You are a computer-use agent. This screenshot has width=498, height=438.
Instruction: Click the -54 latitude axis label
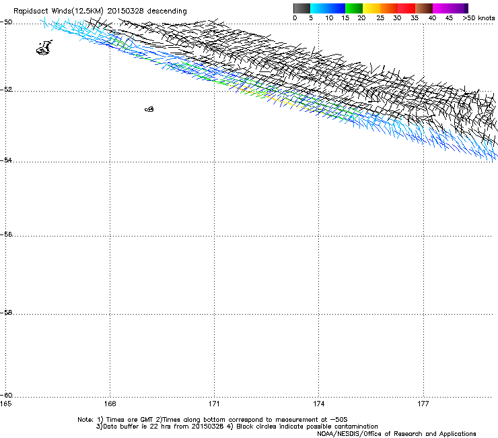[x=6, y=160]
